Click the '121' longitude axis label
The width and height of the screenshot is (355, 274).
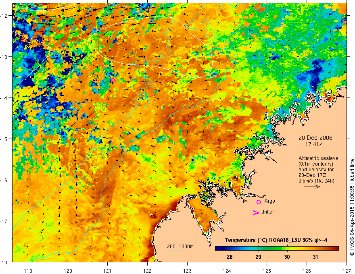(x=108, y=271)
